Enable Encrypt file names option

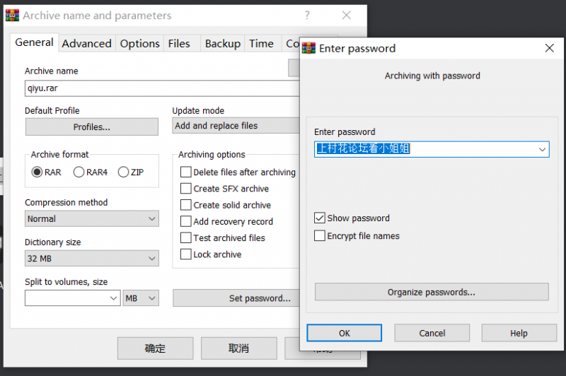coord(320,236)
